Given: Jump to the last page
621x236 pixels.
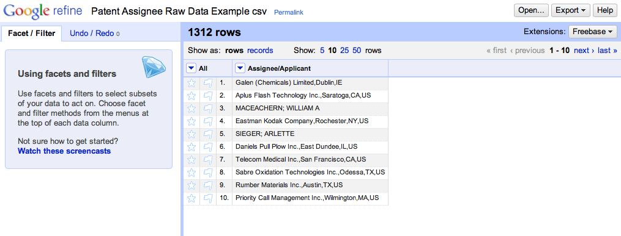Looking at the screenshot, I should click(608, 51).
